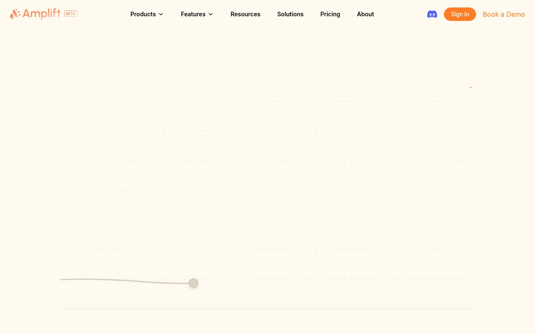This screenshot has height=334, width=535.
Task: Click the topmost dashed chart gridline
Action: 267,72
